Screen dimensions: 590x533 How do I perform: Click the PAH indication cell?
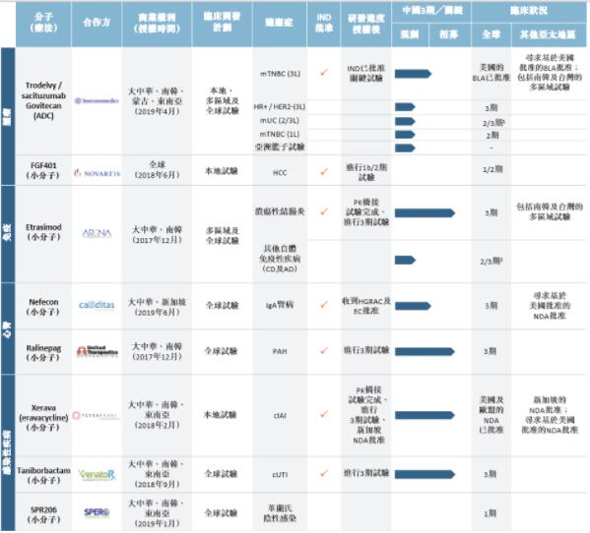(280, 352)
